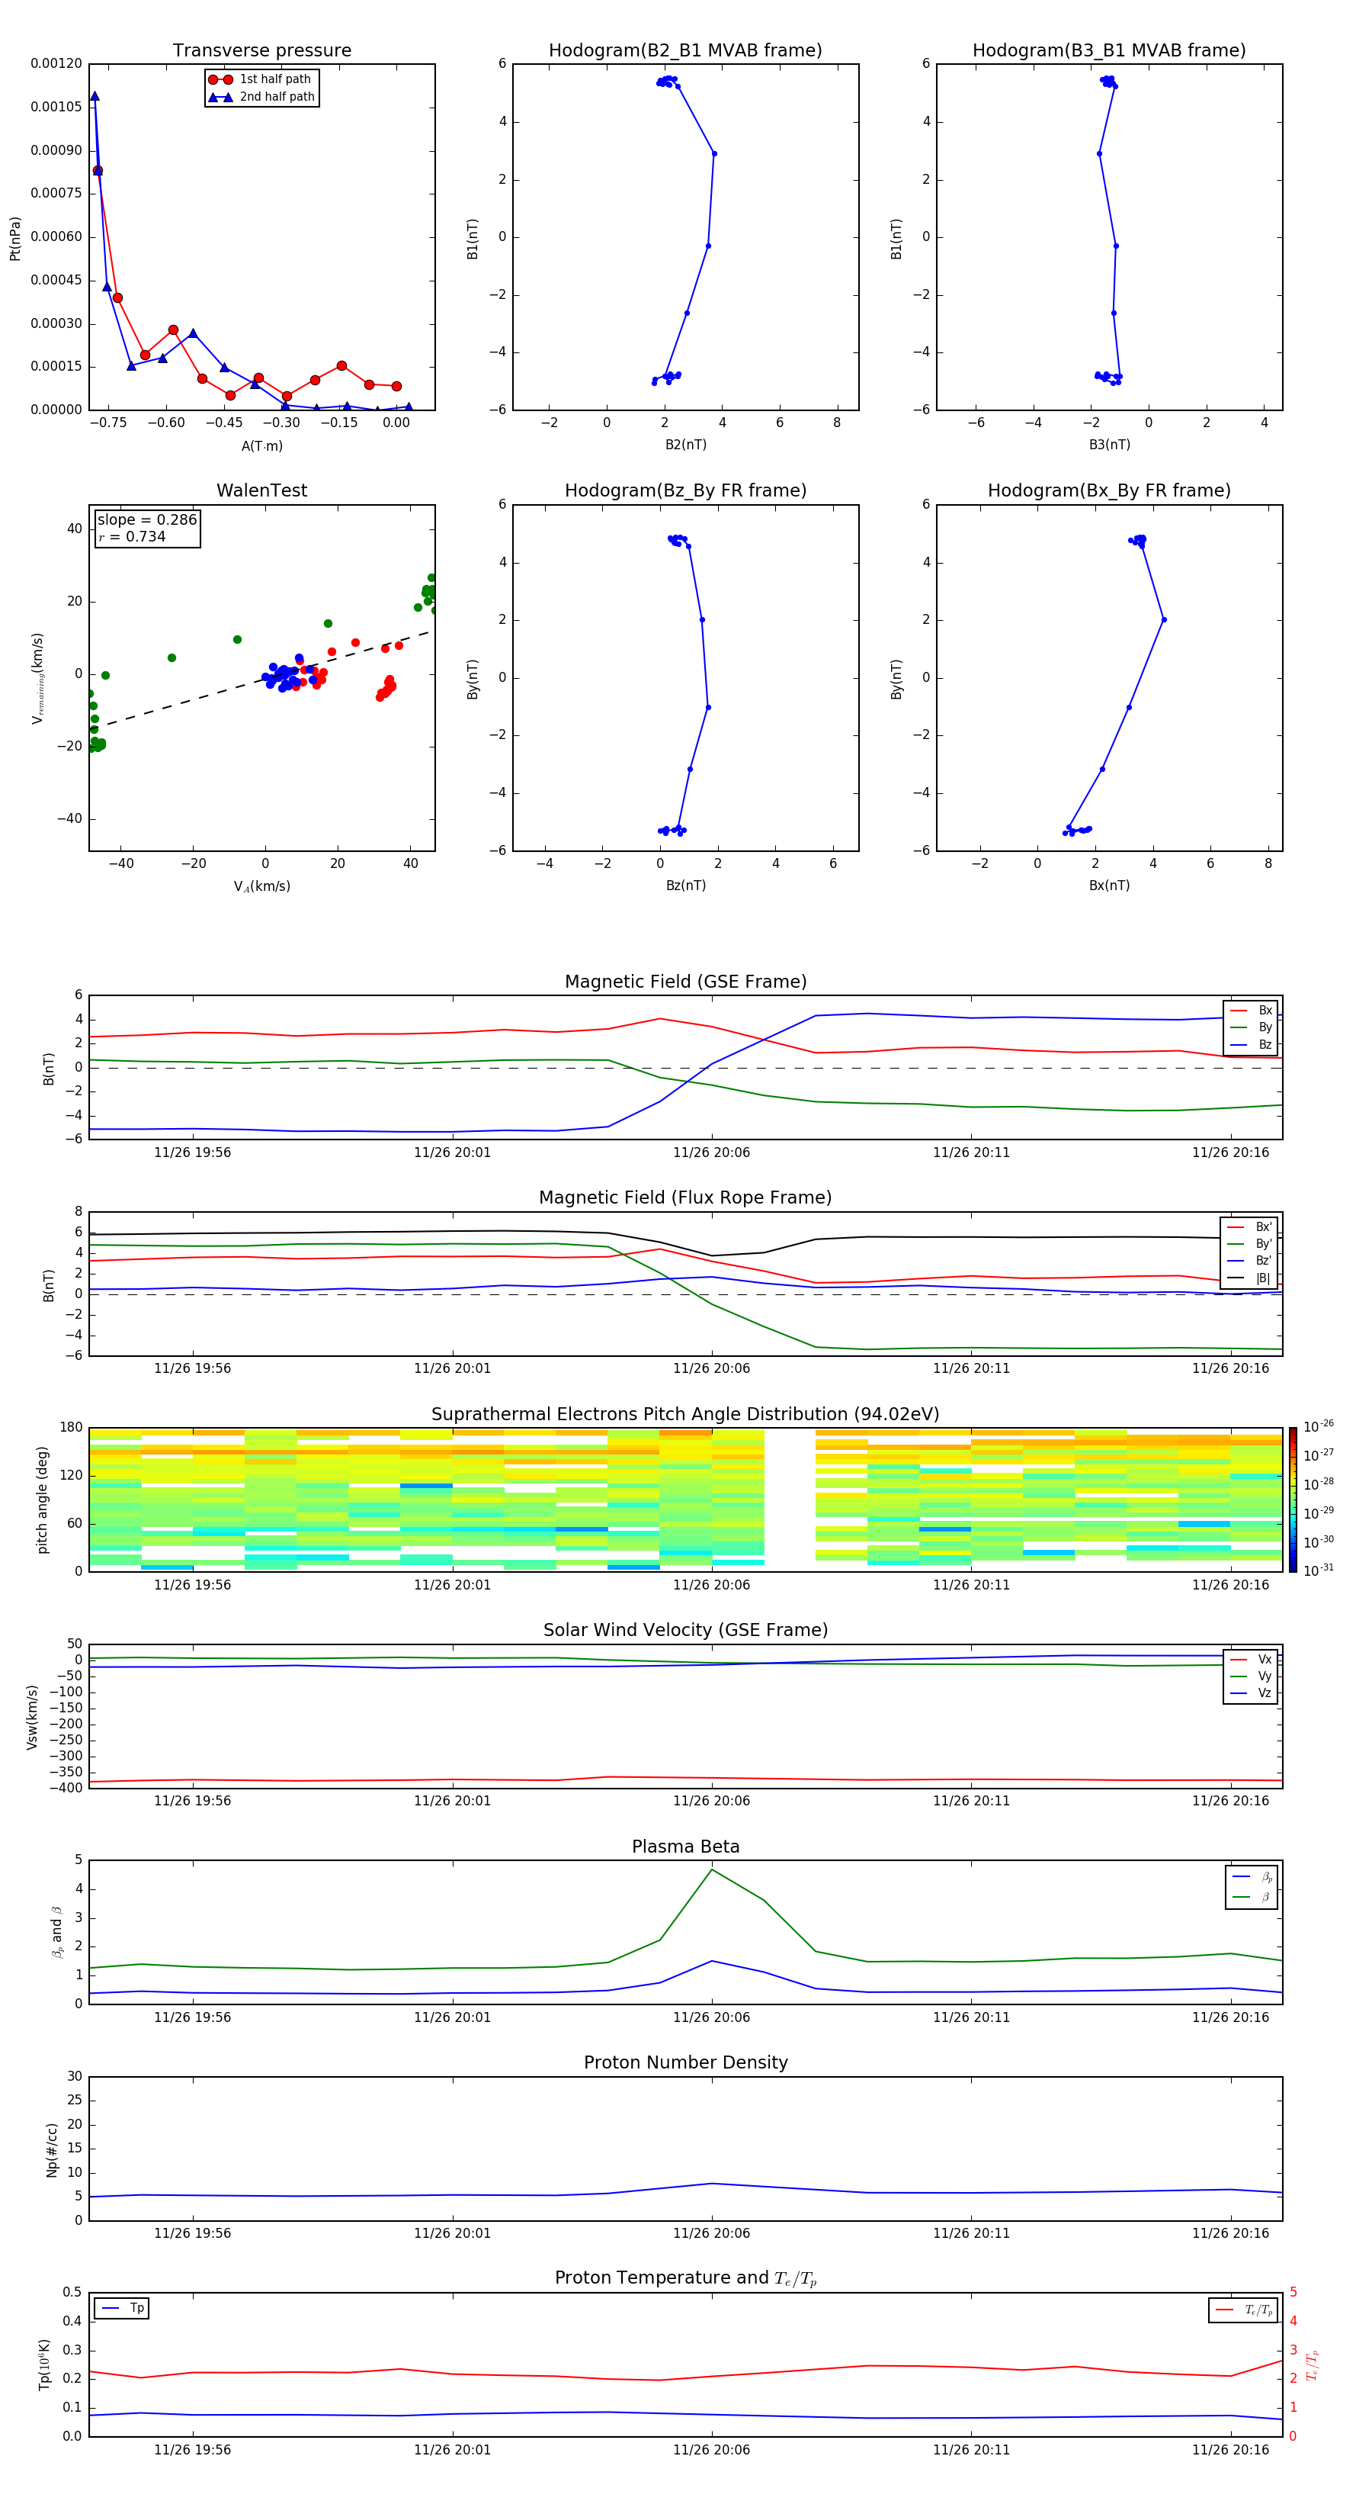Click the 'βp' legend entry in Plasma Beta

pyautogui.click(x=1252, y=1877)
